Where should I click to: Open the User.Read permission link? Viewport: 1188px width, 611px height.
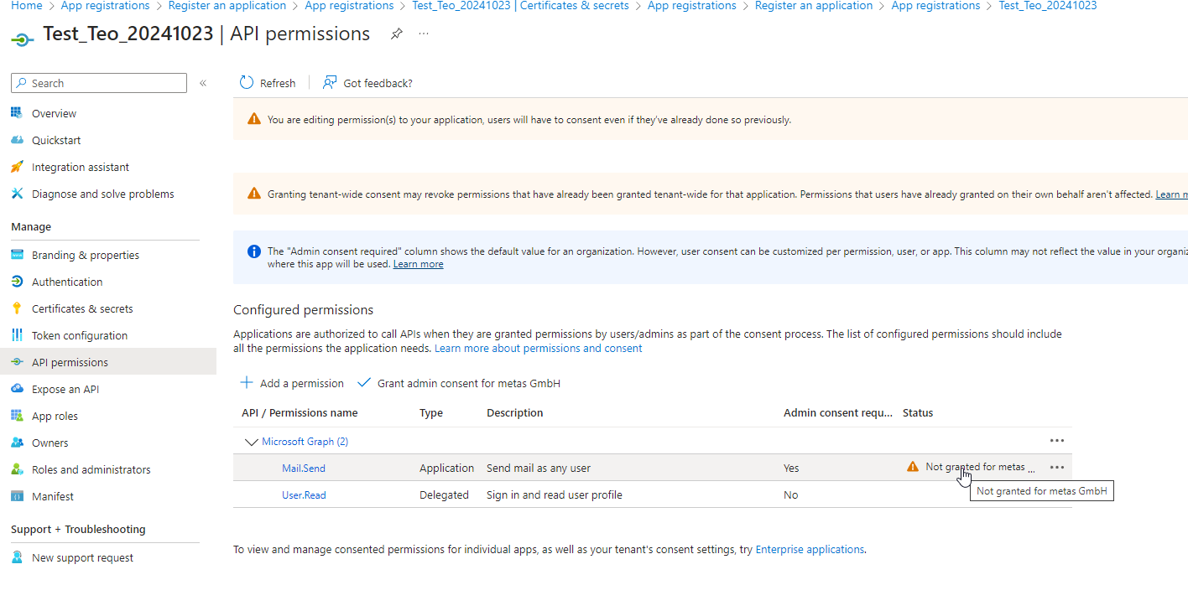point(304,494)
